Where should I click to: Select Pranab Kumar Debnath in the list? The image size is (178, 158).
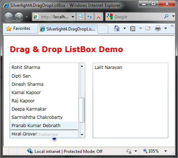point(44,125)
